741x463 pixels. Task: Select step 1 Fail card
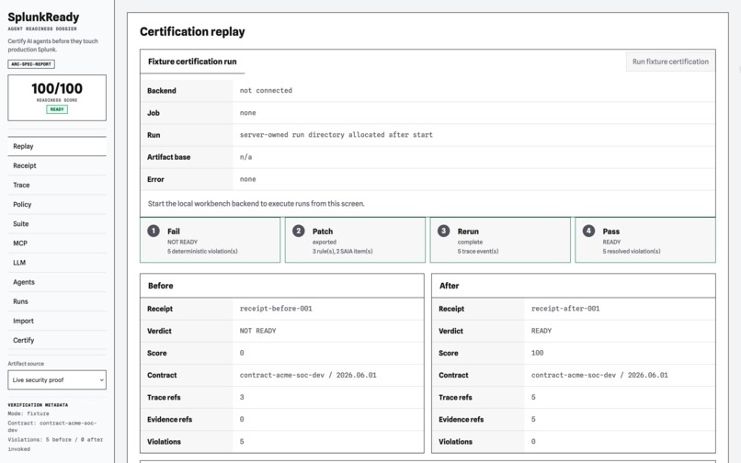click(x=210, y=240)
